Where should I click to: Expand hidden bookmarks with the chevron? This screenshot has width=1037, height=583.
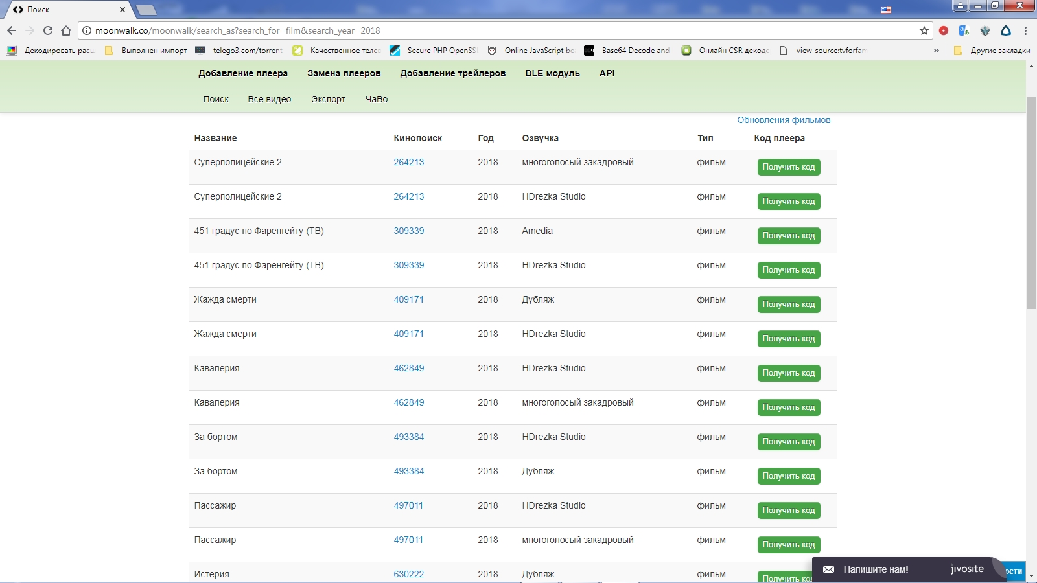coord(936,51)
